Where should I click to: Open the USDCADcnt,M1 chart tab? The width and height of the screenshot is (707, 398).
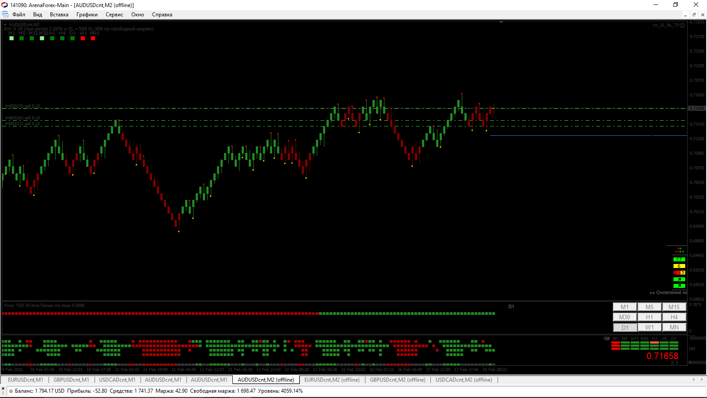(x=117, y=380)
